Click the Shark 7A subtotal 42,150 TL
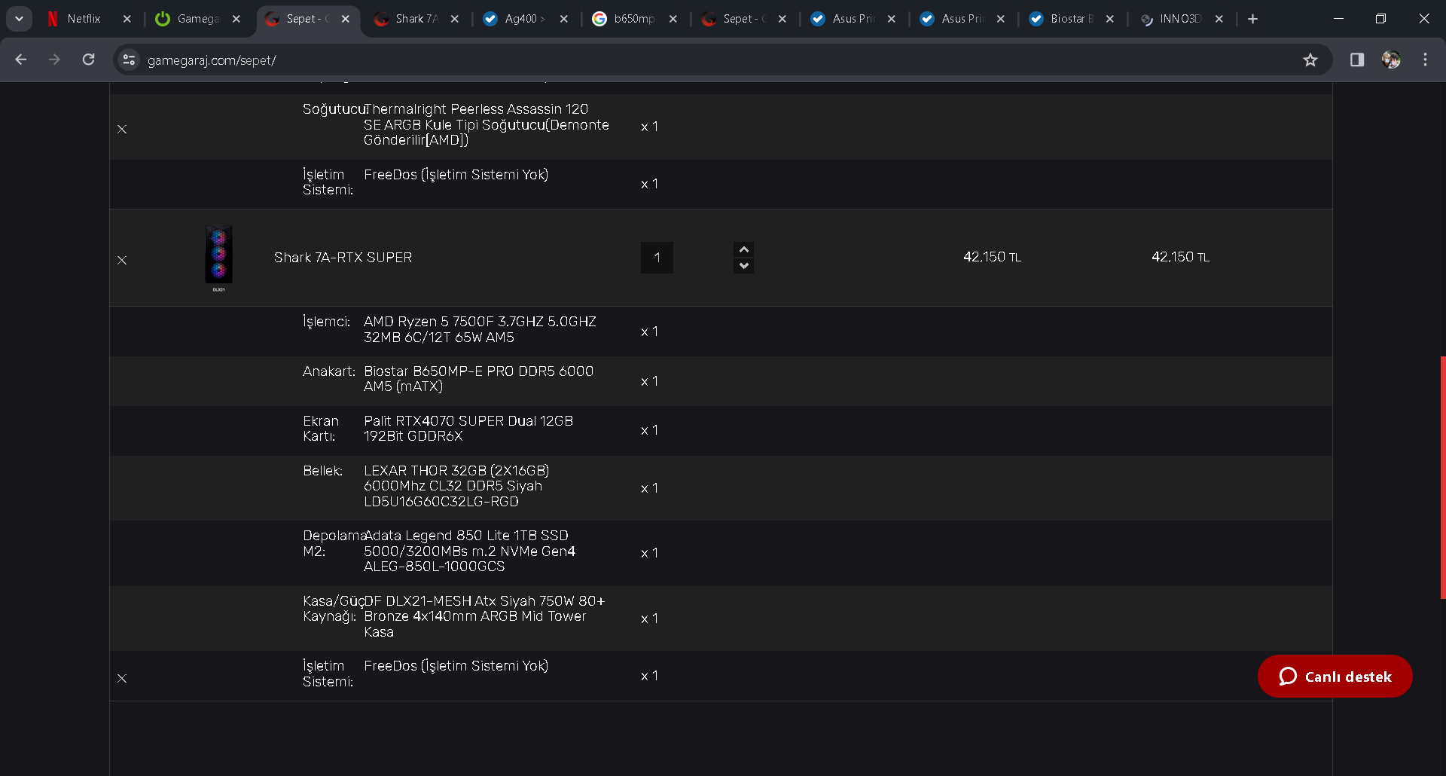1446x776 pixels. [x=1180, y=258]
